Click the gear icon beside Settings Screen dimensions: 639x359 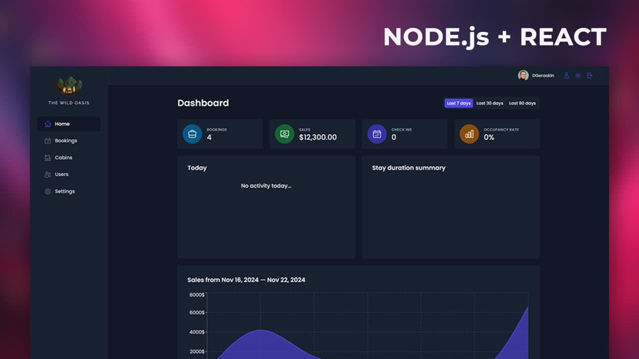48,191
